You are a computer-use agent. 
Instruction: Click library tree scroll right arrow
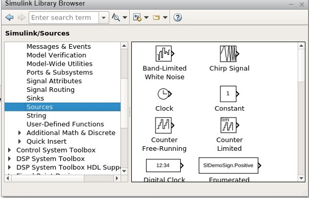click(117, 179)
